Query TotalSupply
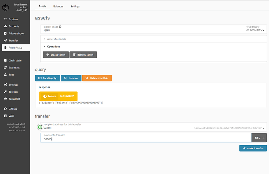 click(48, 78)
